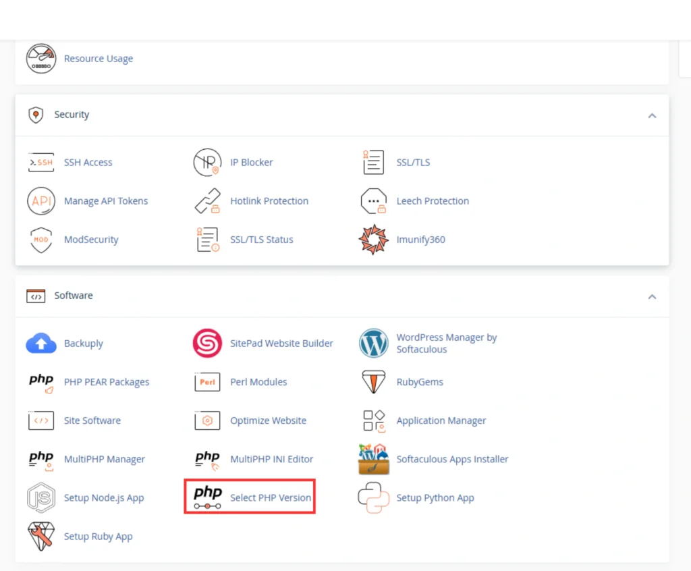Click the MultiPHP INI Editor icon
The width and height of the screenshot is (691, 571).
point(207,460)
